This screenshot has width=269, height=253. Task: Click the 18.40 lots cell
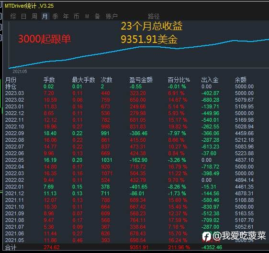coord(50,133)
